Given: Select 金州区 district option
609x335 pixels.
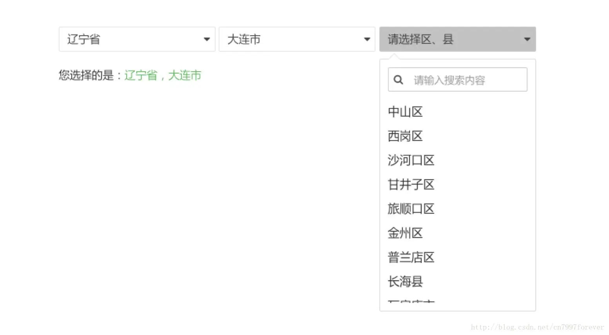Looking at the screenshot, I should click(405, 233).
